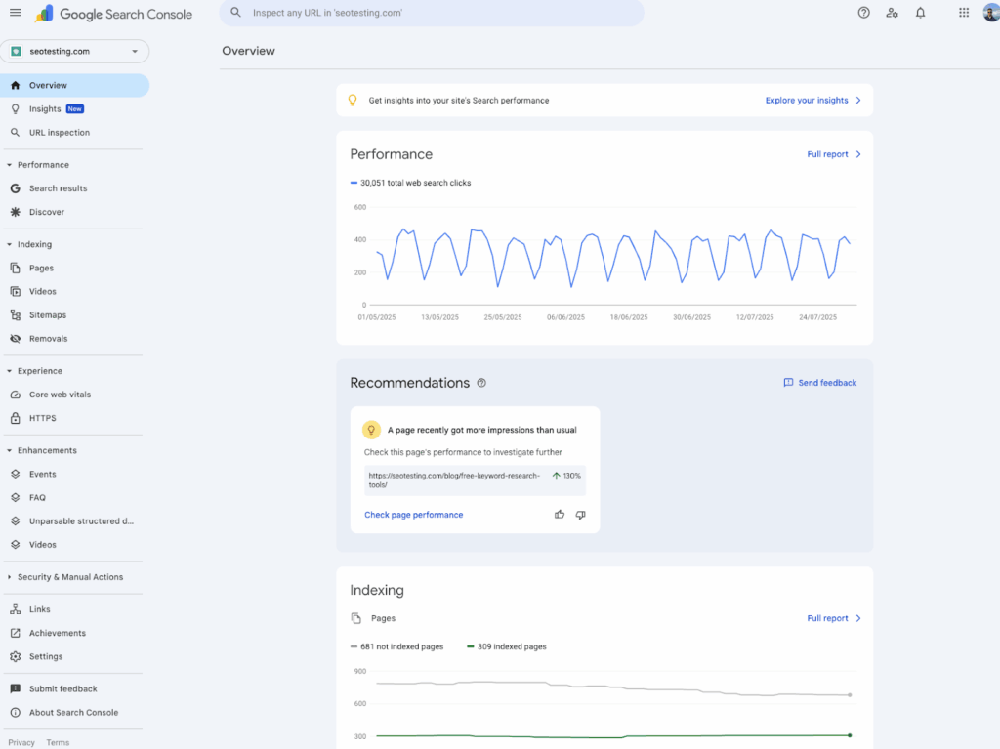Click the 'Get insights into your site's Search performance' text
Image resolution: width=1000 pixels, height=749 pixels.
(459, 101)
